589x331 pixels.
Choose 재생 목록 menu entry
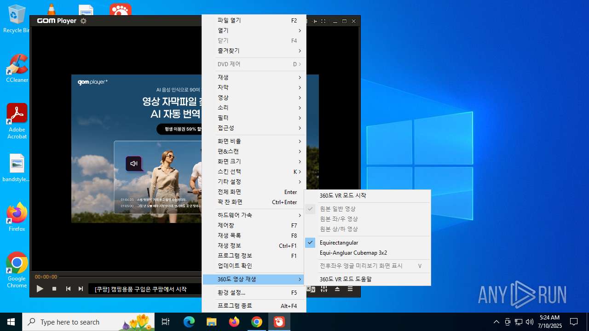[x=254, y=235]
